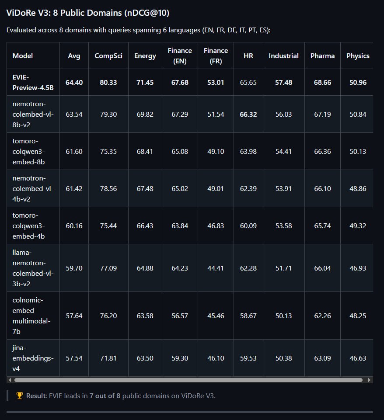The width and height of the screenshot is (384, 420).
Task: Click the 'Evaluated across 8 domains' description line
Action: 138,30
